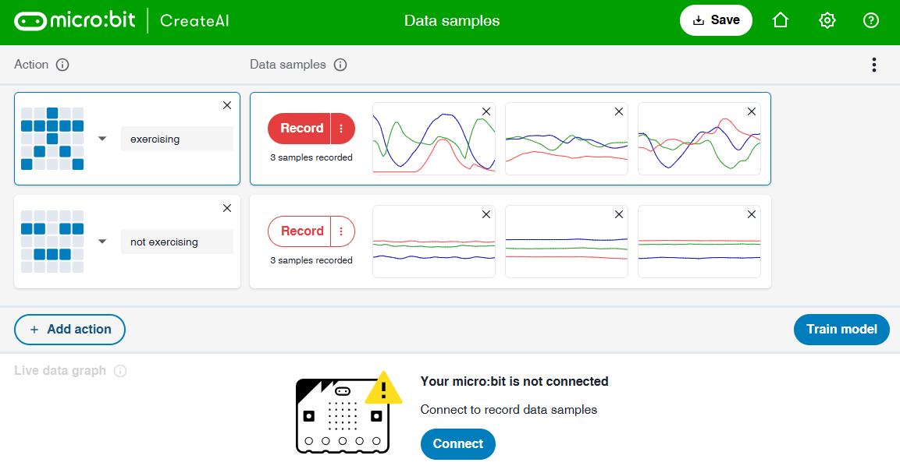Open the Settings gear menu
900x473 pixels.
pos(827,20)
